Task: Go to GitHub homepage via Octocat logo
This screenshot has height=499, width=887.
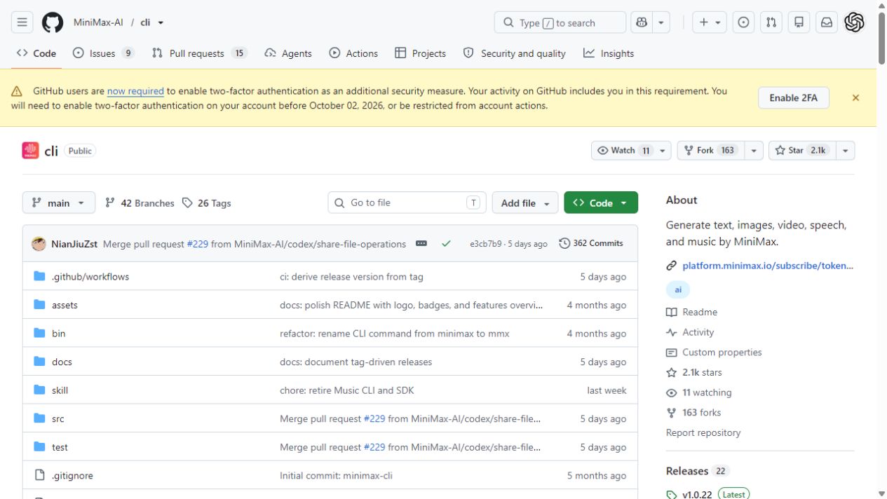Action: coord(53,22)
